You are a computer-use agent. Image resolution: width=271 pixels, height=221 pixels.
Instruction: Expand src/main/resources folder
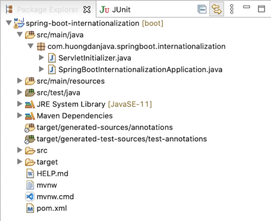point(19,81)
